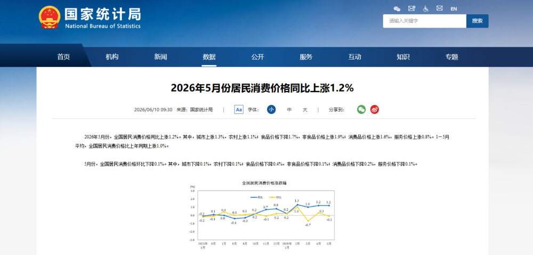
Task: Share article via green WeChat icon
Action: 361,109
